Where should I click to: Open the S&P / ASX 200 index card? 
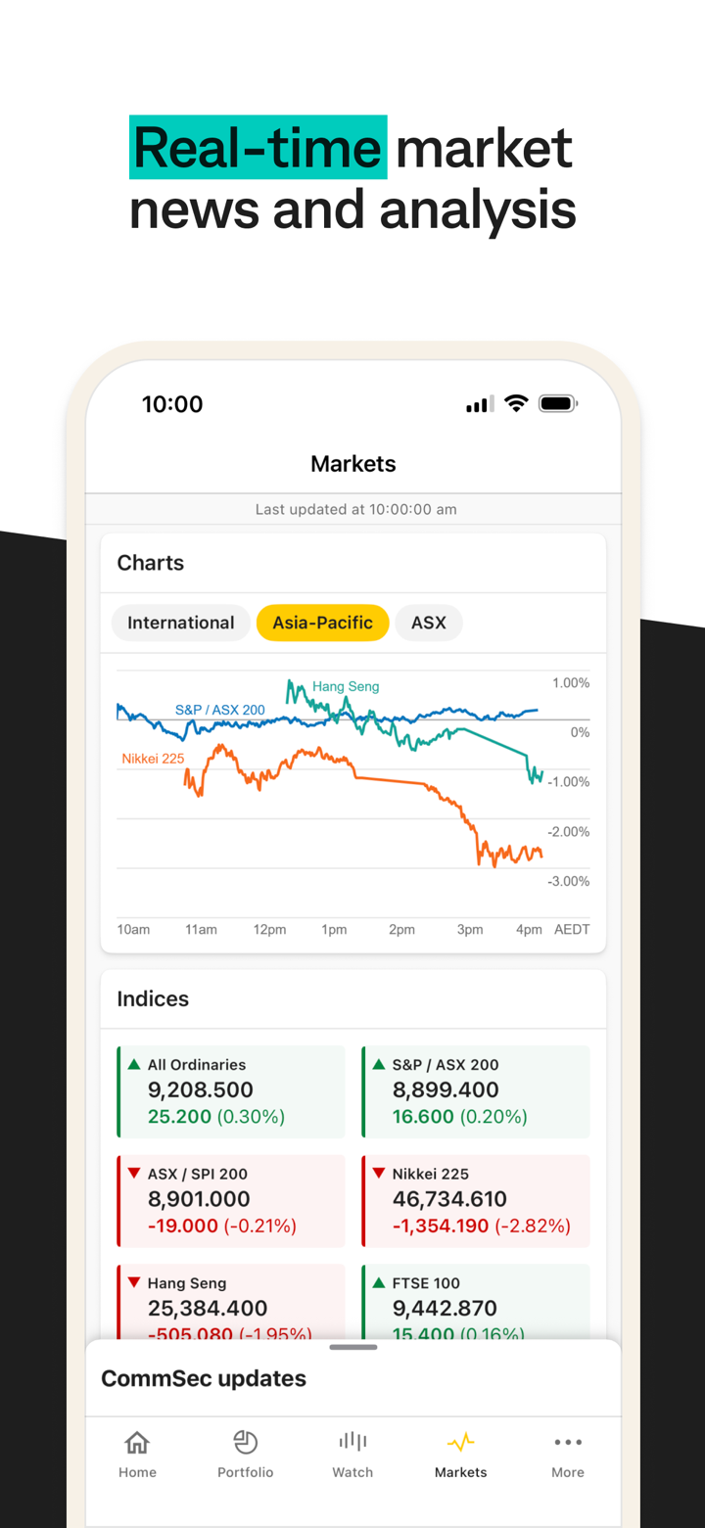point(476,1091)
